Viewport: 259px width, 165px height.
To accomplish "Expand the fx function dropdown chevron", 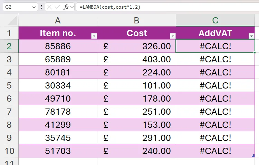I will point(72,7).
